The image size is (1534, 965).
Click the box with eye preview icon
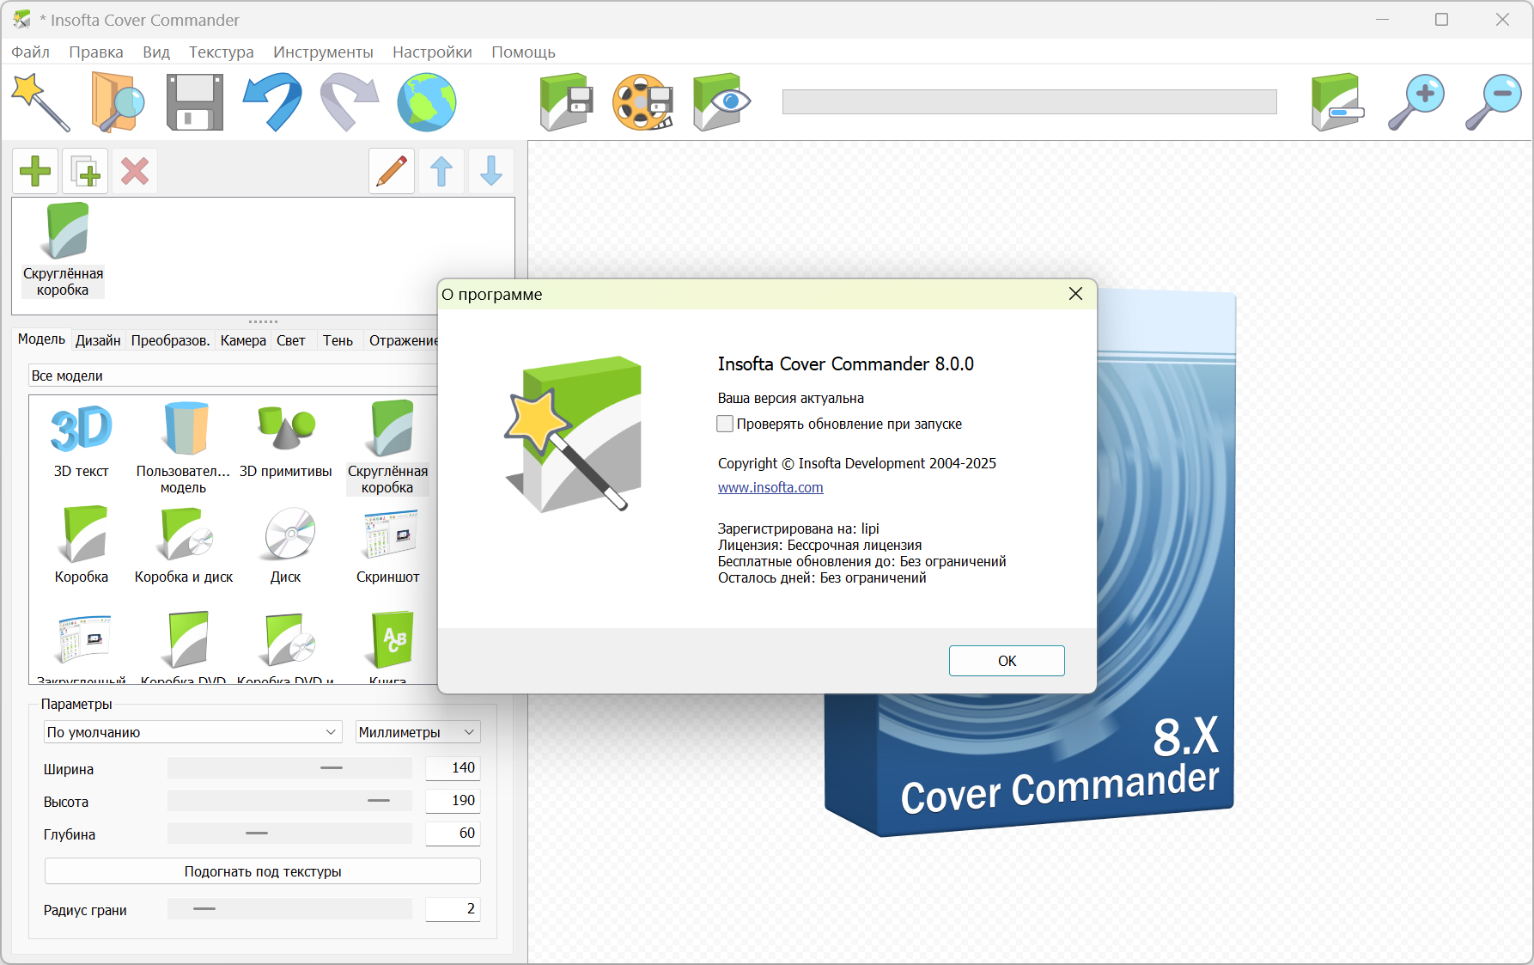[x=721, y=102]
